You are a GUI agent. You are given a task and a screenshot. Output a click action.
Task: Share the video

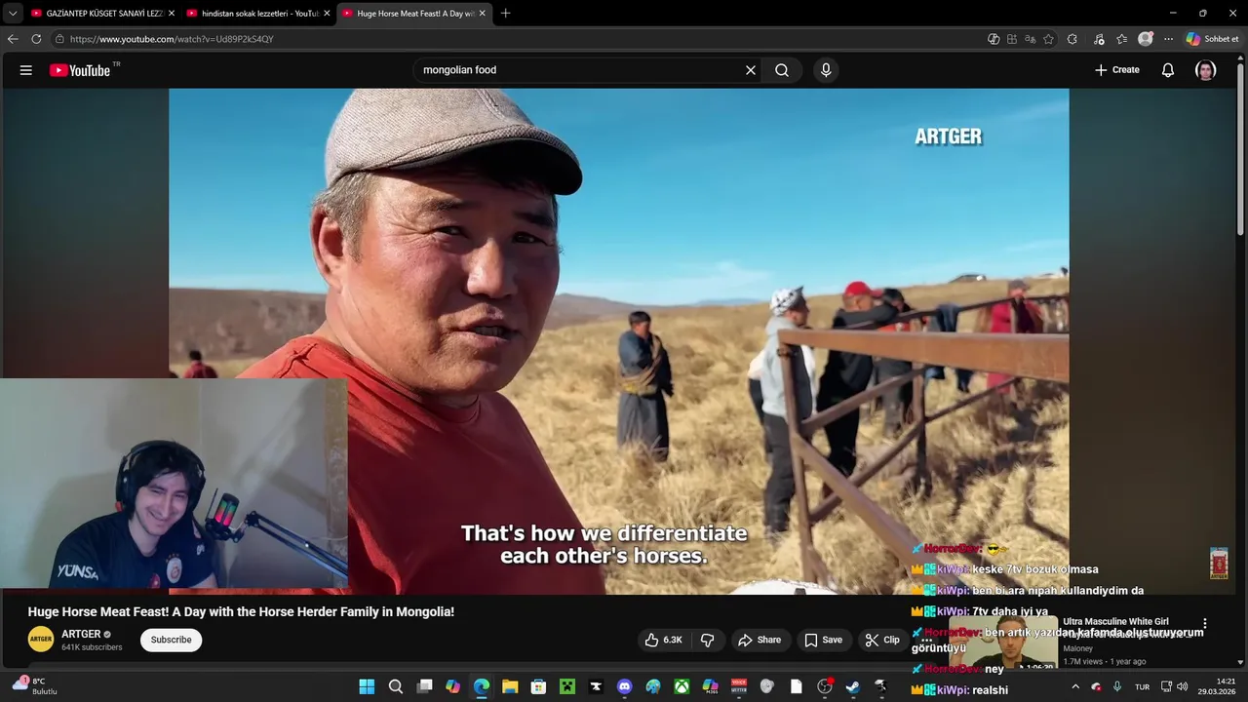[x=760, y=640]
